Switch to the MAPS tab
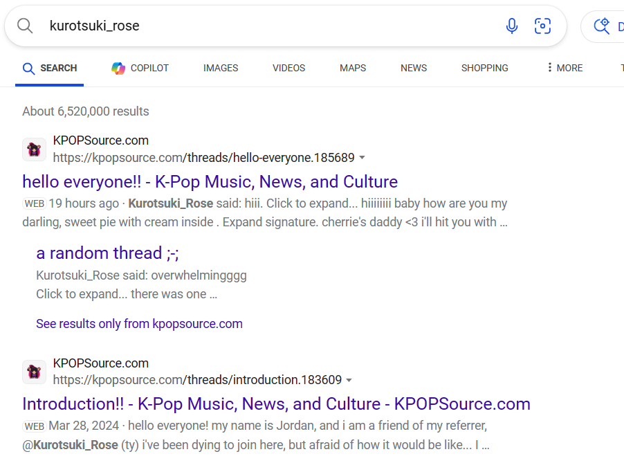Screen dimensions: 624x463 click(x=353, y=68)
